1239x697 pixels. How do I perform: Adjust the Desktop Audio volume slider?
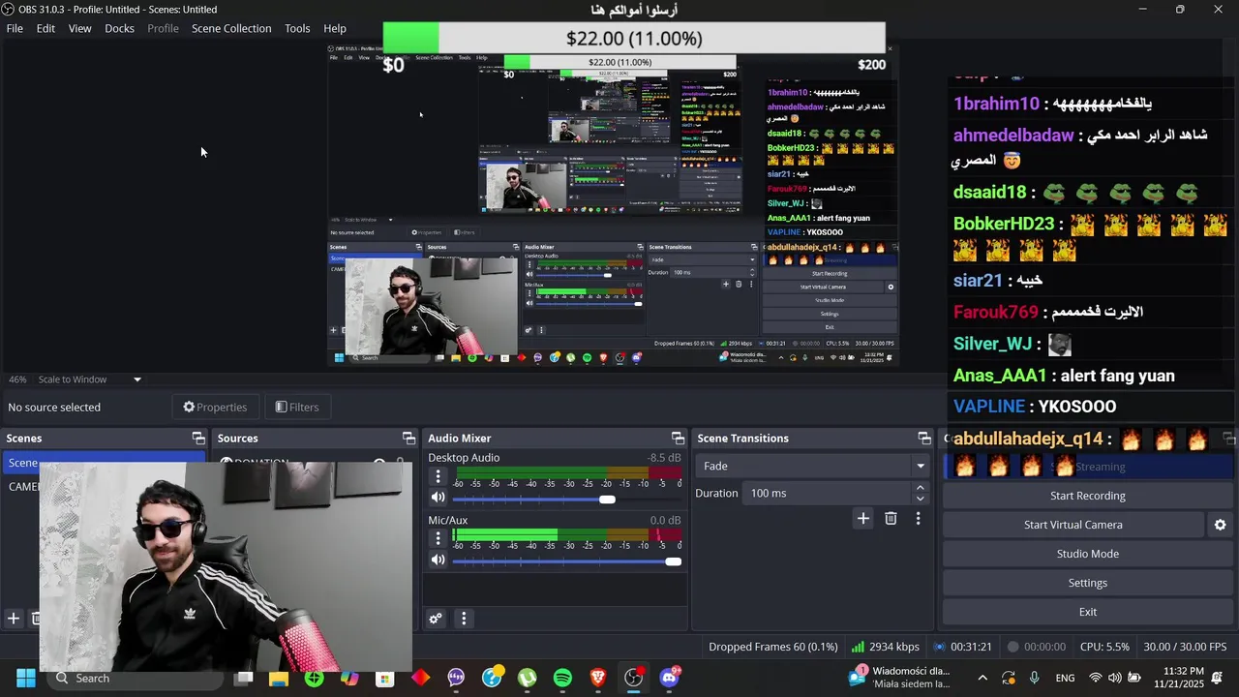(607, 499)
